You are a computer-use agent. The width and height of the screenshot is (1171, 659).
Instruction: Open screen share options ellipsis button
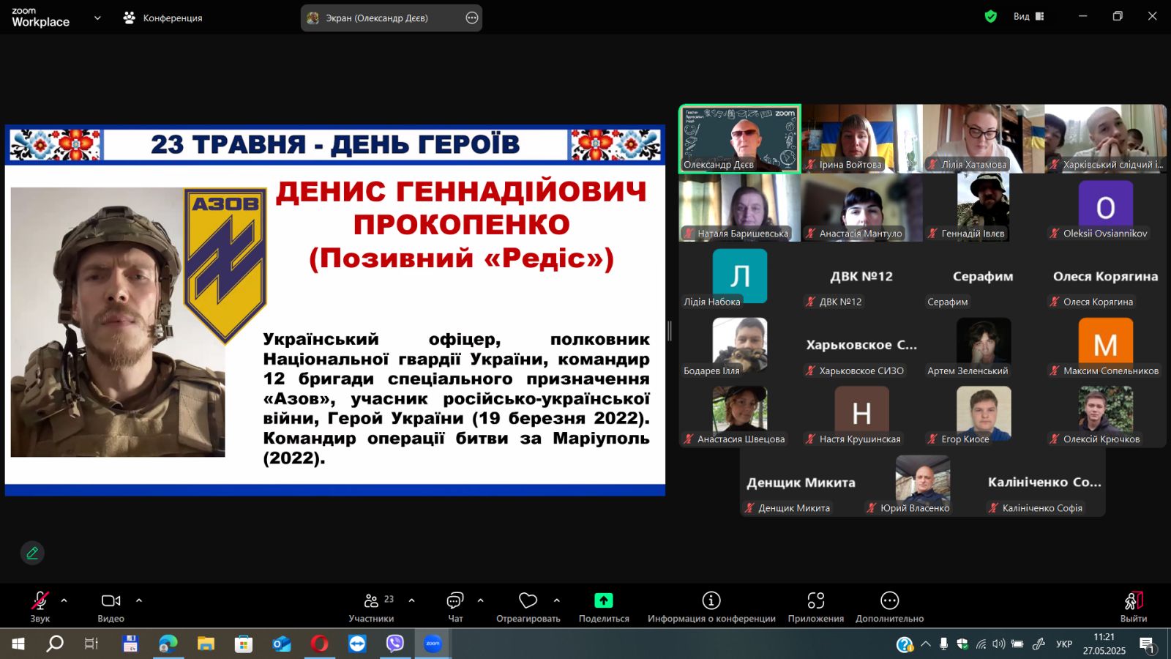(x=472, y=18)
